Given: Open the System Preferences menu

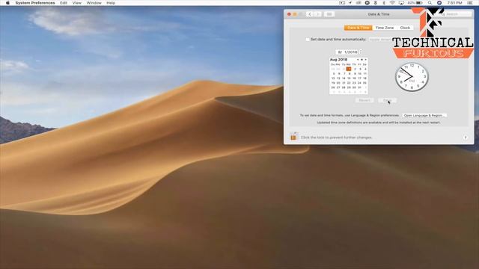Looking at the screenshot, I should coord(35,3).
